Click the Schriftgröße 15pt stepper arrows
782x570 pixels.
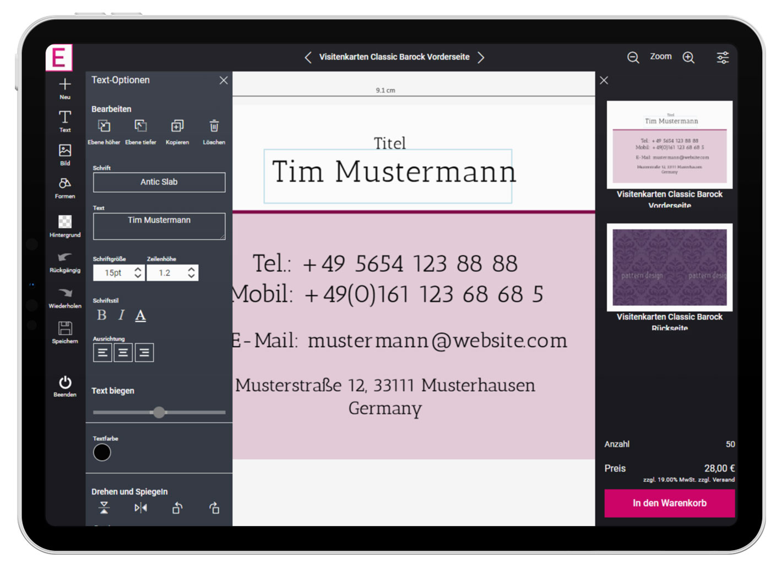point(138,273)
